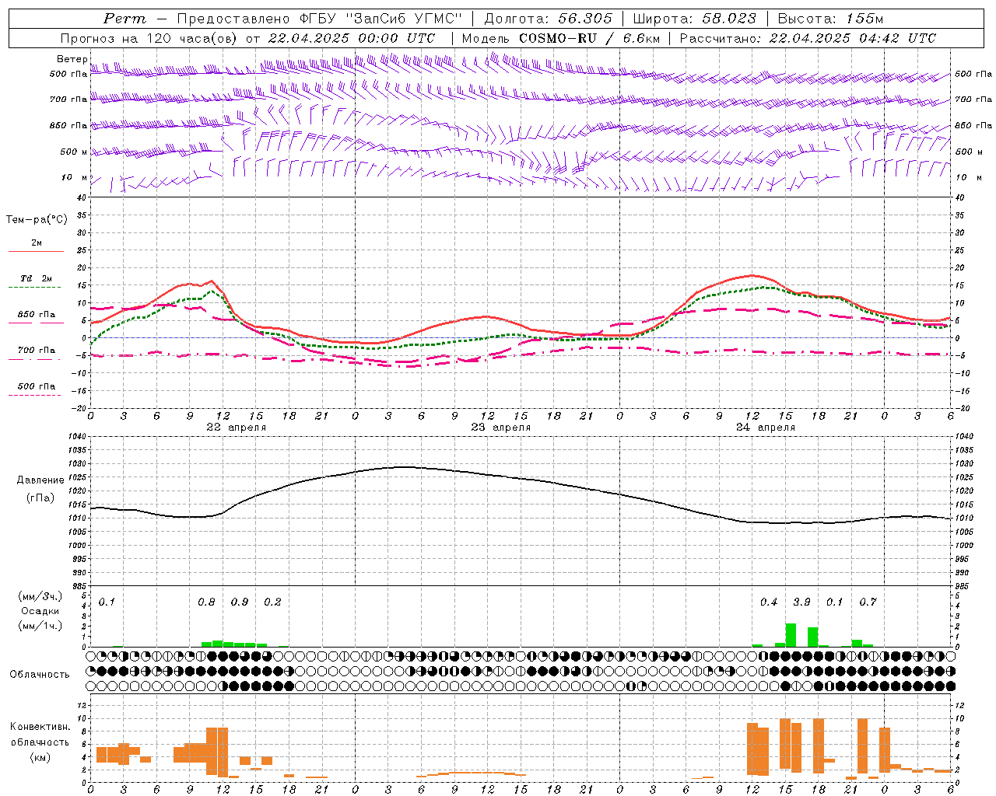
Task: Click the station name "Perm" in header
Action: click(x=124, y=19)
